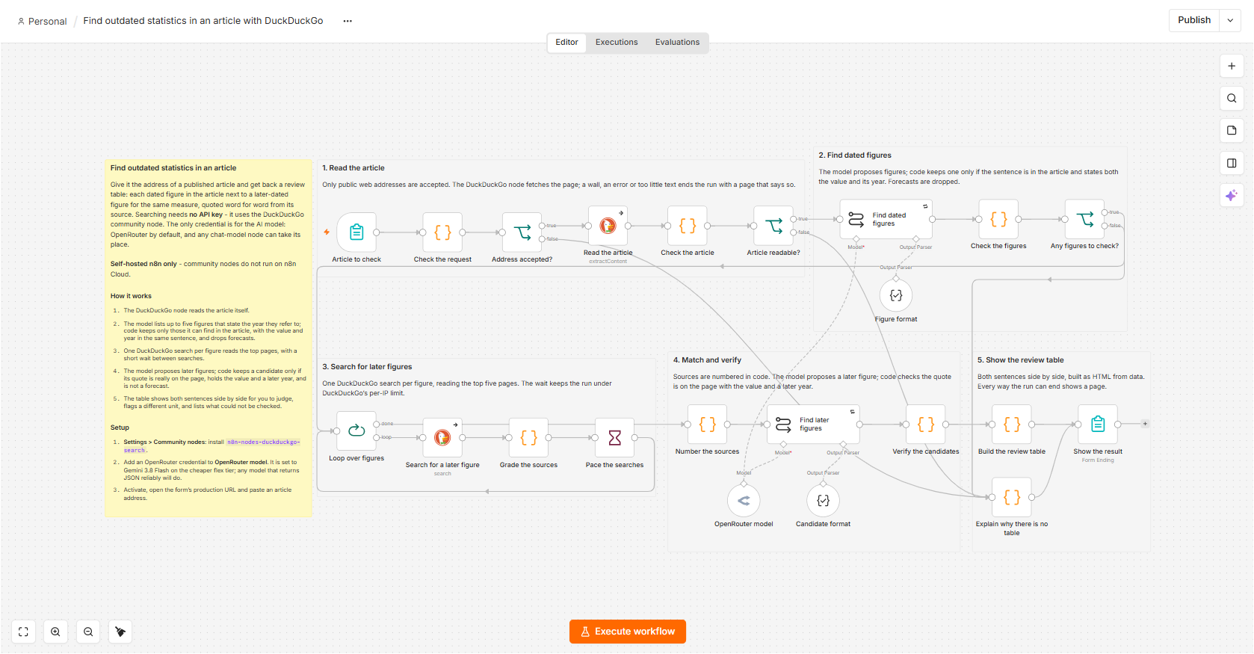
Task: Open the Show the result form node
Action: (x=1098, y=424)
